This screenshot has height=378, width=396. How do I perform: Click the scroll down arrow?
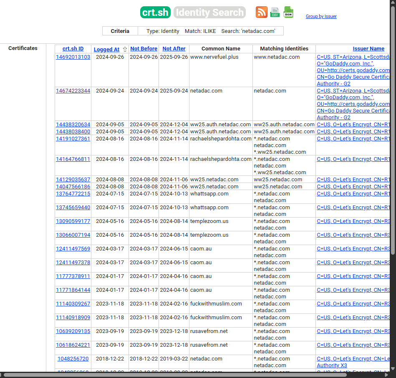click(393, 368)
